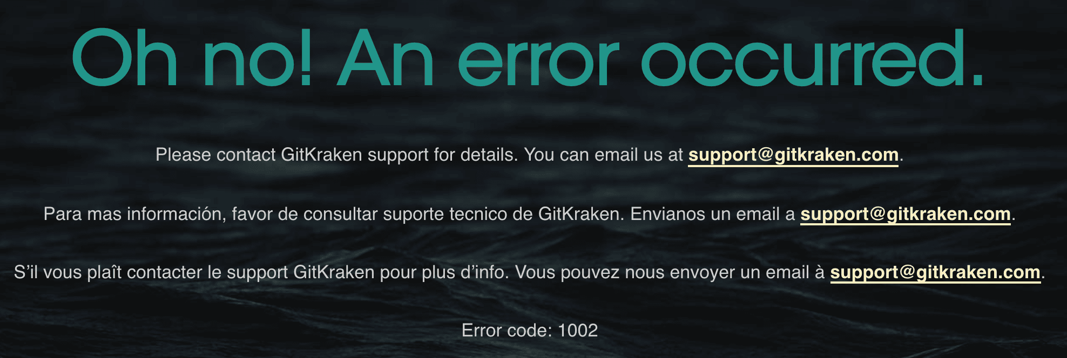Image resolution: width=1067 pixels, height=358 pixels.
Task: Click "Please contact GitKraken support for details." sentence
Action: tap(337, 155)
